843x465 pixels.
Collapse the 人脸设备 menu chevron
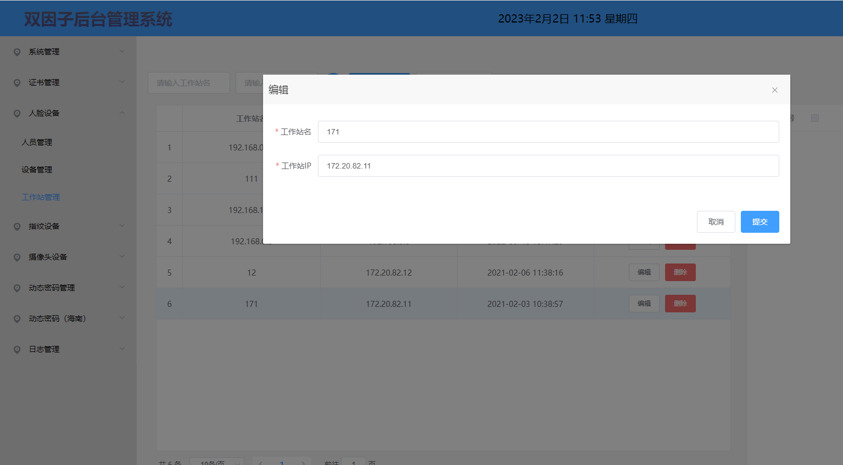(x=122, y=113)
